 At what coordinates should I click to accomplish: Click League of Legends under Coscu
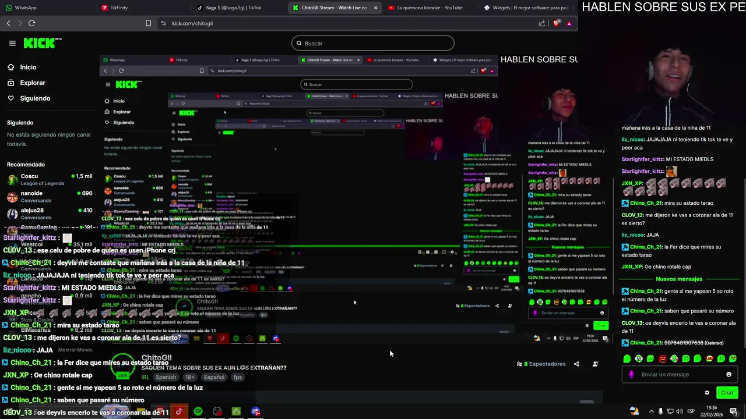point(43,184)
